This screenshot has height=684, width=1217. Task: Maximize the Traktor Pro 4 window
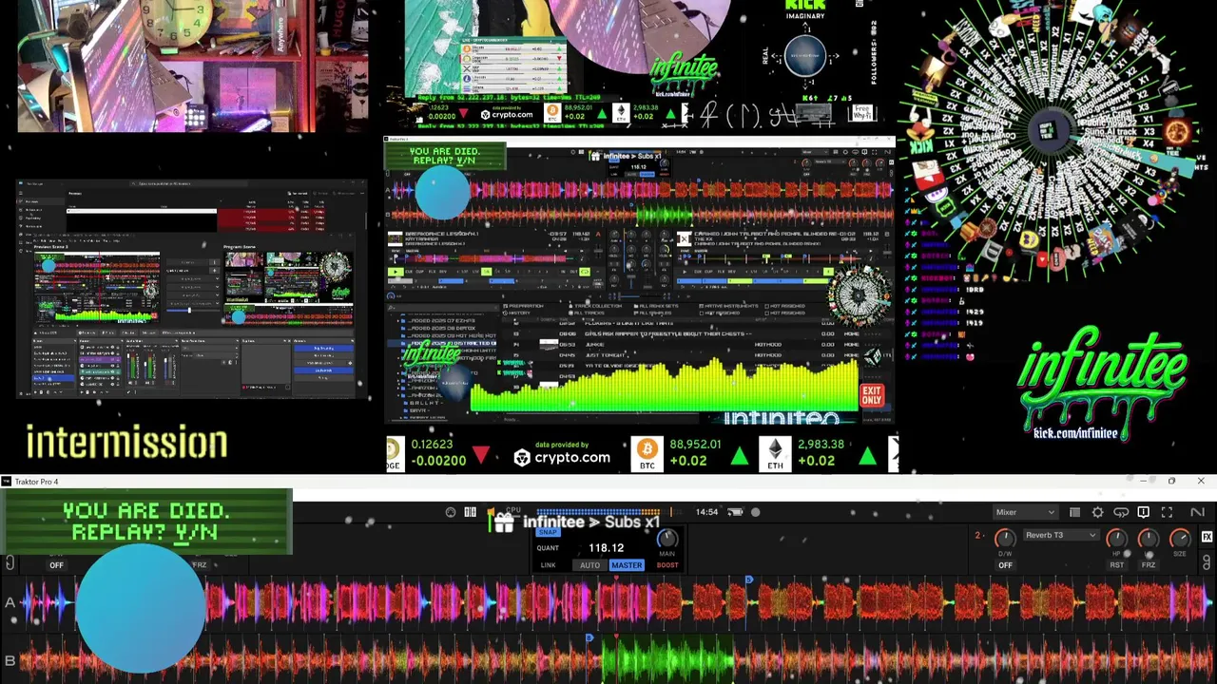[1171, 482]
